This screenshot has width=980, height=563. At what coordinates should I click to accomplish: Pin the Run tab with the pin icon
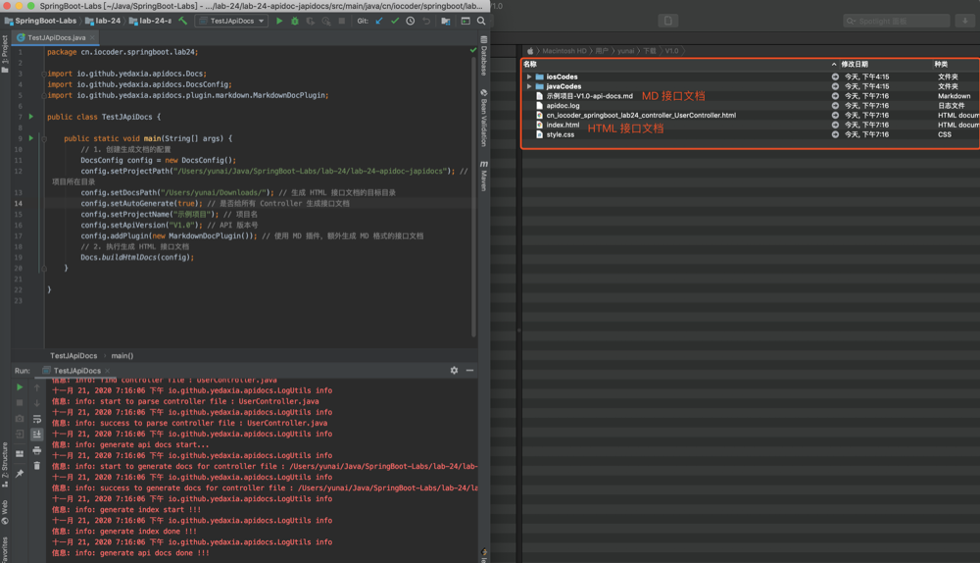click(20, 474)
